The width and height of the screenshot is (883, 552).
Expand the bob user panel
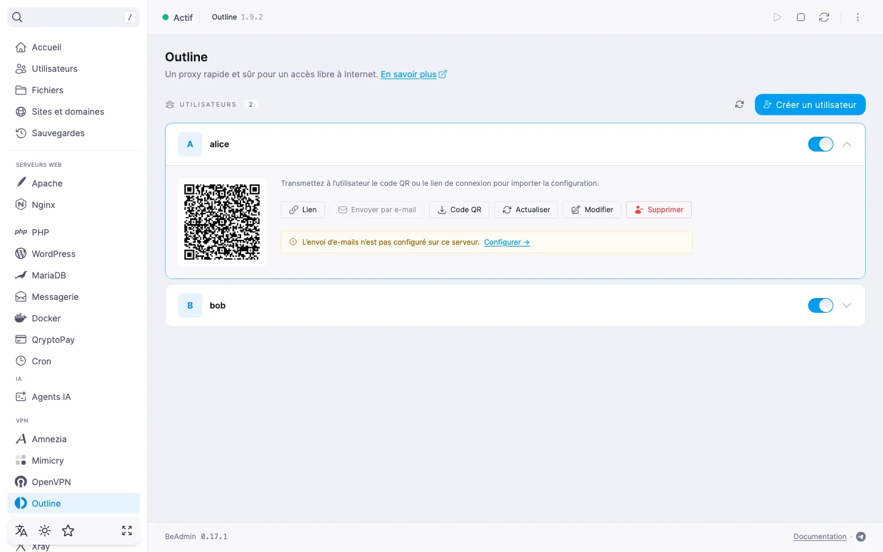click(x=847, y=305)
